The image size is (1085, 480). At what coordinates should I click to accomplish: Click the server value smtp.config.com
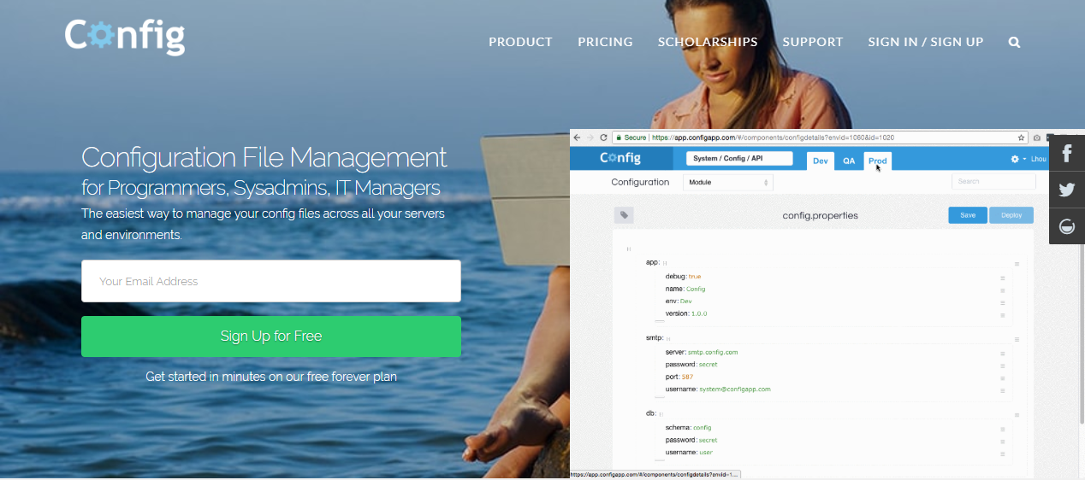coord(713,352)
